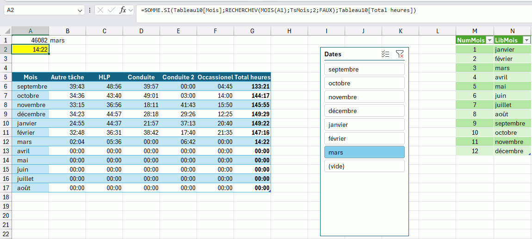532x239 pixels.
Task: Click the yellow highlighted cell A2
Action: click(30, 49)
